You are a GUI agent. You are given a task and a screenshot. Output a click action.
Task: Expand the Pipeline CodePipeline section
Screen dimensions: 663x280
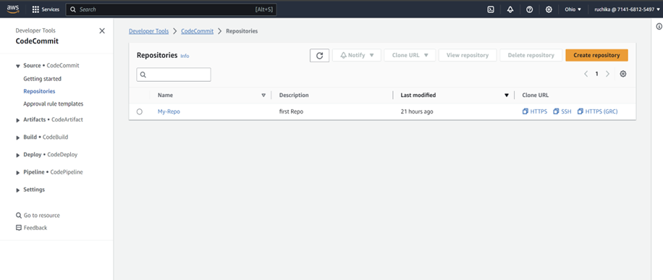[x=18, y=173]
